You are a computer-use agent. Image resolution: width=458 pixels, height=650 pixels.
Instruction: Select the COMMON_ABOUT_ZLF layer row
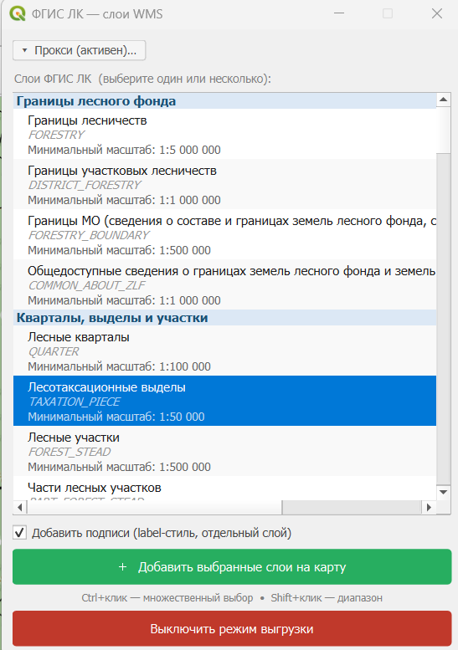(225, 284)
